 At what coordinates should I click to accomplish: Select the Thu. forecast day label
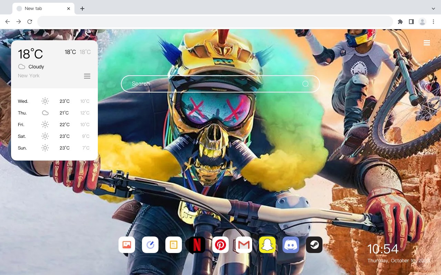point(22,113)
